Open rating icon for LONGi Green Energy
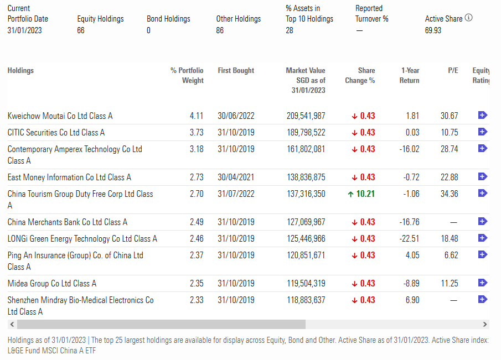 pos(482,238)
